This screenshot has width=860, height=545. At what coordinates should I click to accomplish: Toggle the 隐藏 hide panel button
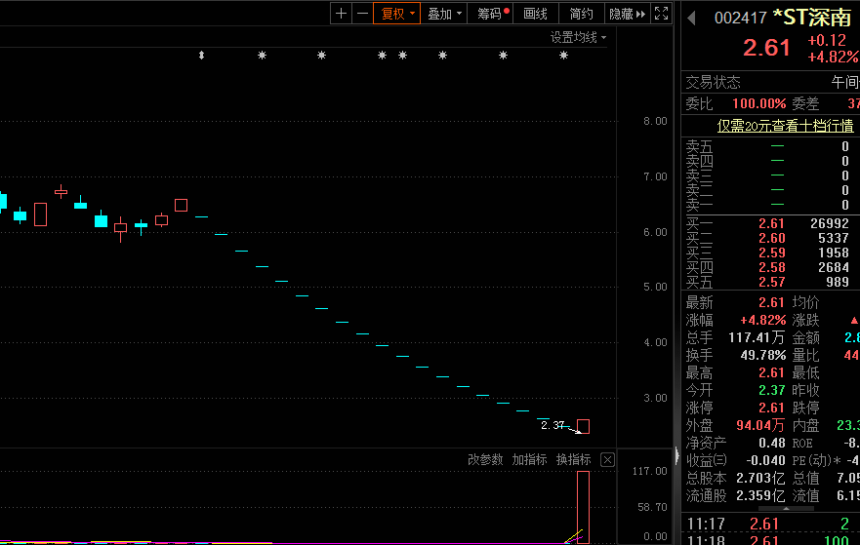coord(627,13)
